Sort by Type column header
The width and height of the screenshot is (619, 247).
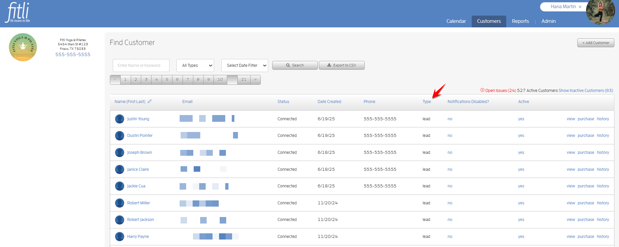427,102
